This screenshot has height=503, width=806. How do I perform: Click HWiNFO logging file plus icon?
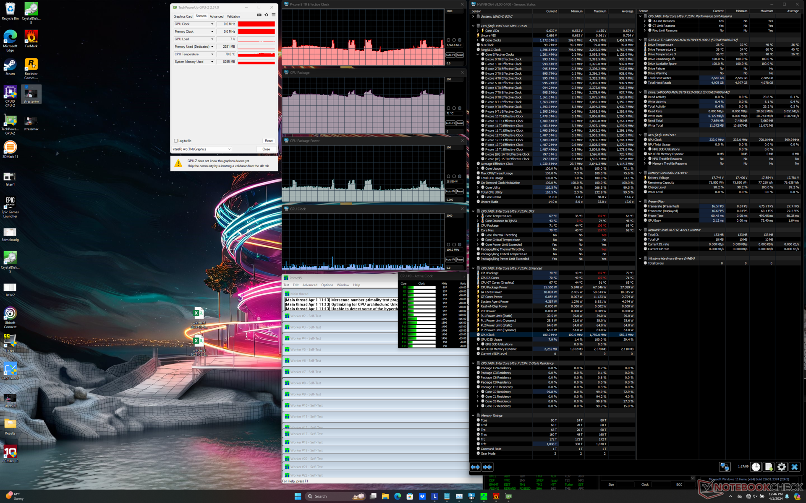point(769,467)
